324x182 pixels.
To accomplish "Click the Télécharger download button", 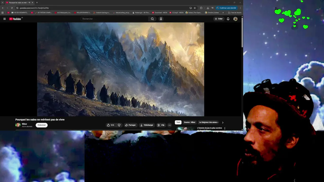I will 147,125.
